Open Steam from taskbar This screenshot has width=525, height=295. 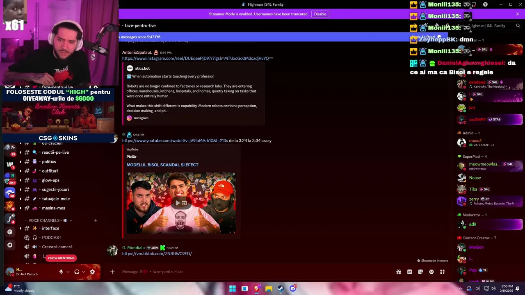[x=281, y=288]
